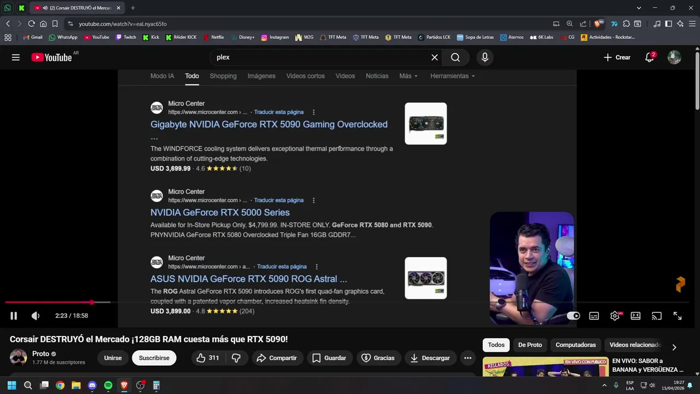Viewport: 700px width, 394px height.
Task: Subscribe using the Suscribirse button
Action: 154,358
